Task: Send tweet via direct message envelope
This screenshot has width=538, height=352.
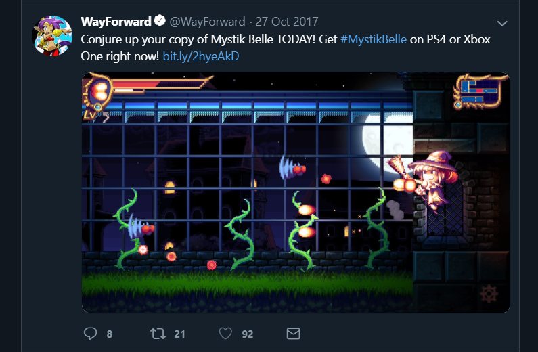Action: 293,334
